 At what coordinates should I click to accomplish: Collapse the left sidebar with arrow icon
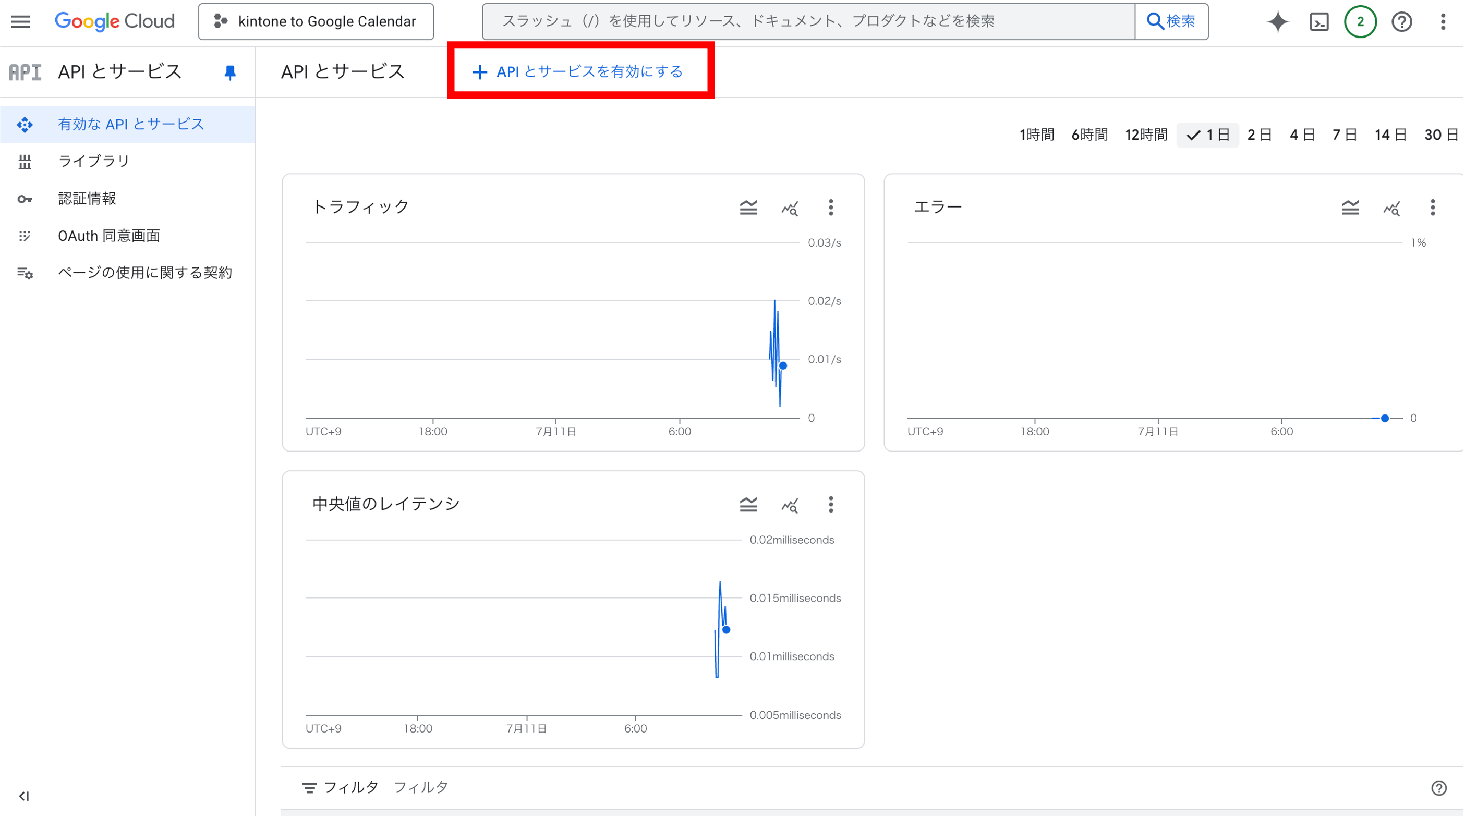pos(24,797)
